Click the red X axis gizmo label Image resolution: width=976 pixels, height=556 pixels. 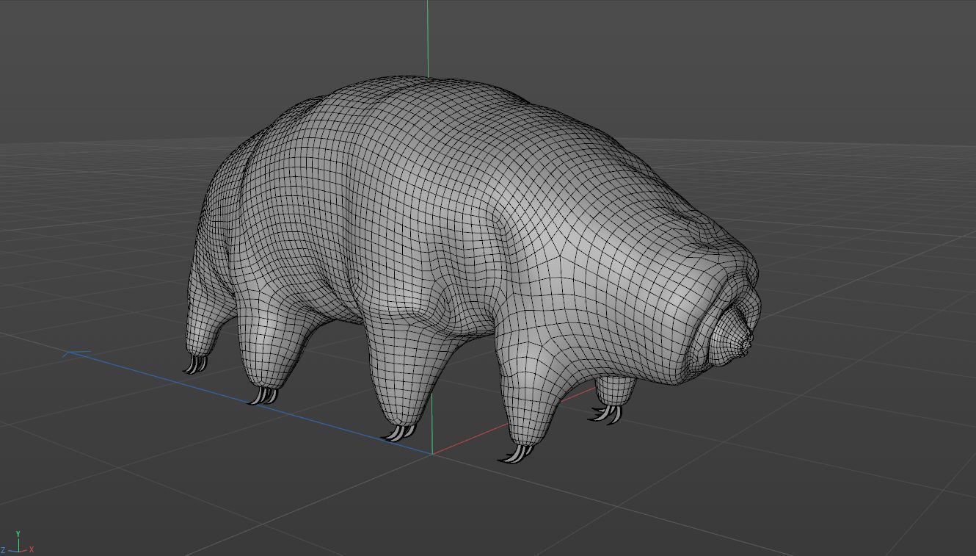pos(32,549)
